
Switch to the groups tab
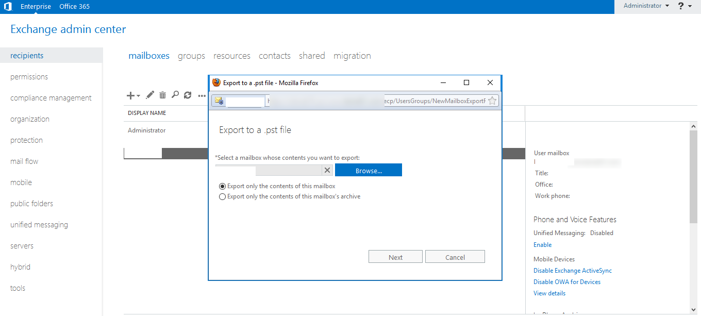click(x=191, y=56)
